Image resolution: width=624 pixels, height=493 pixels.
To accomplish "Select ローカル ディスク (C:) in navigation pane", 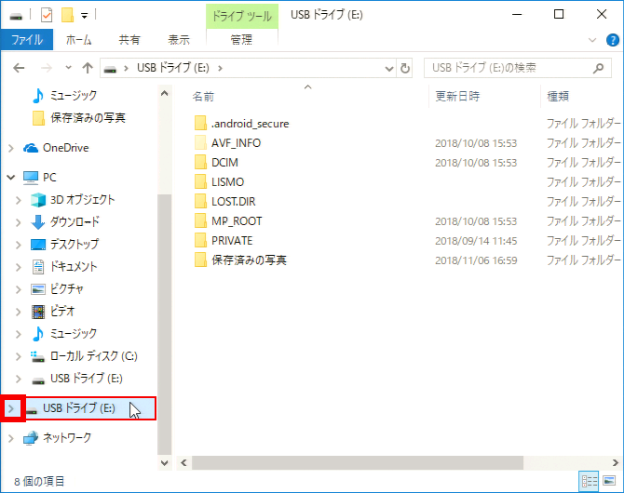I will pos(85,356).
